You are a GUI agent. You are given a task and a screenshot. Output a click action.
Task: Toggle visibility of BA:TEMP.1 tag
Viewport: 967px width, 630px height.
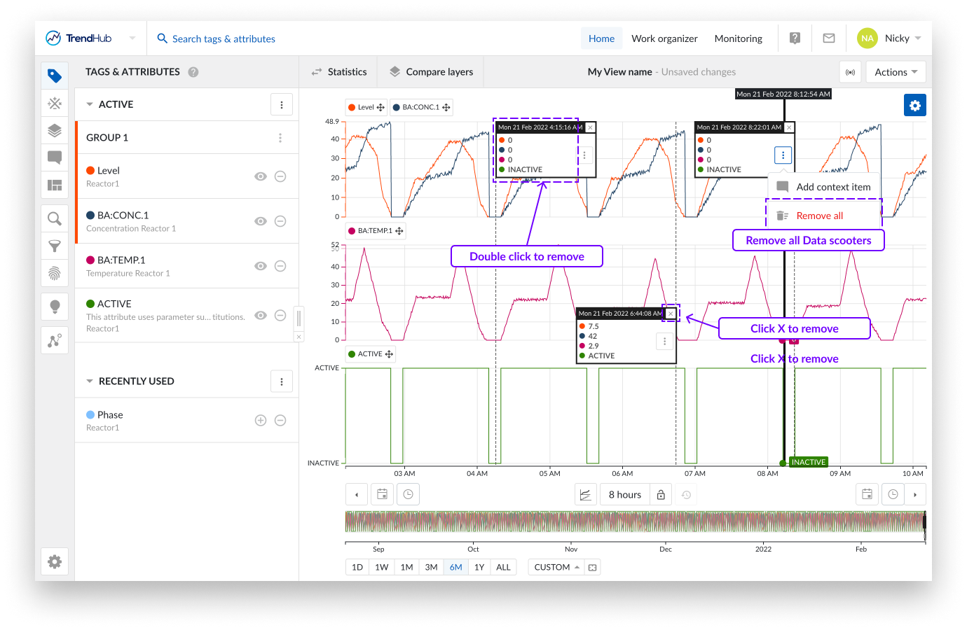(x=261, y=266)
